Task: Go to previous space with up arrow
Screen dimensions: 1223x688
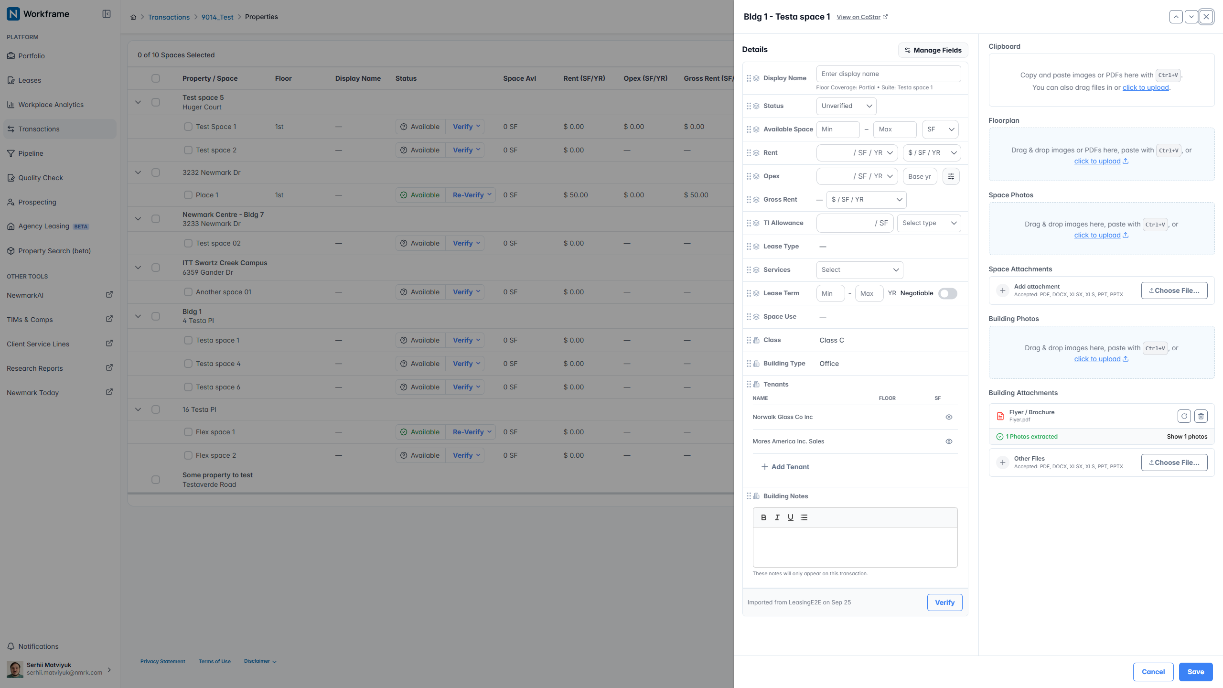Action: click(1176, 17)
